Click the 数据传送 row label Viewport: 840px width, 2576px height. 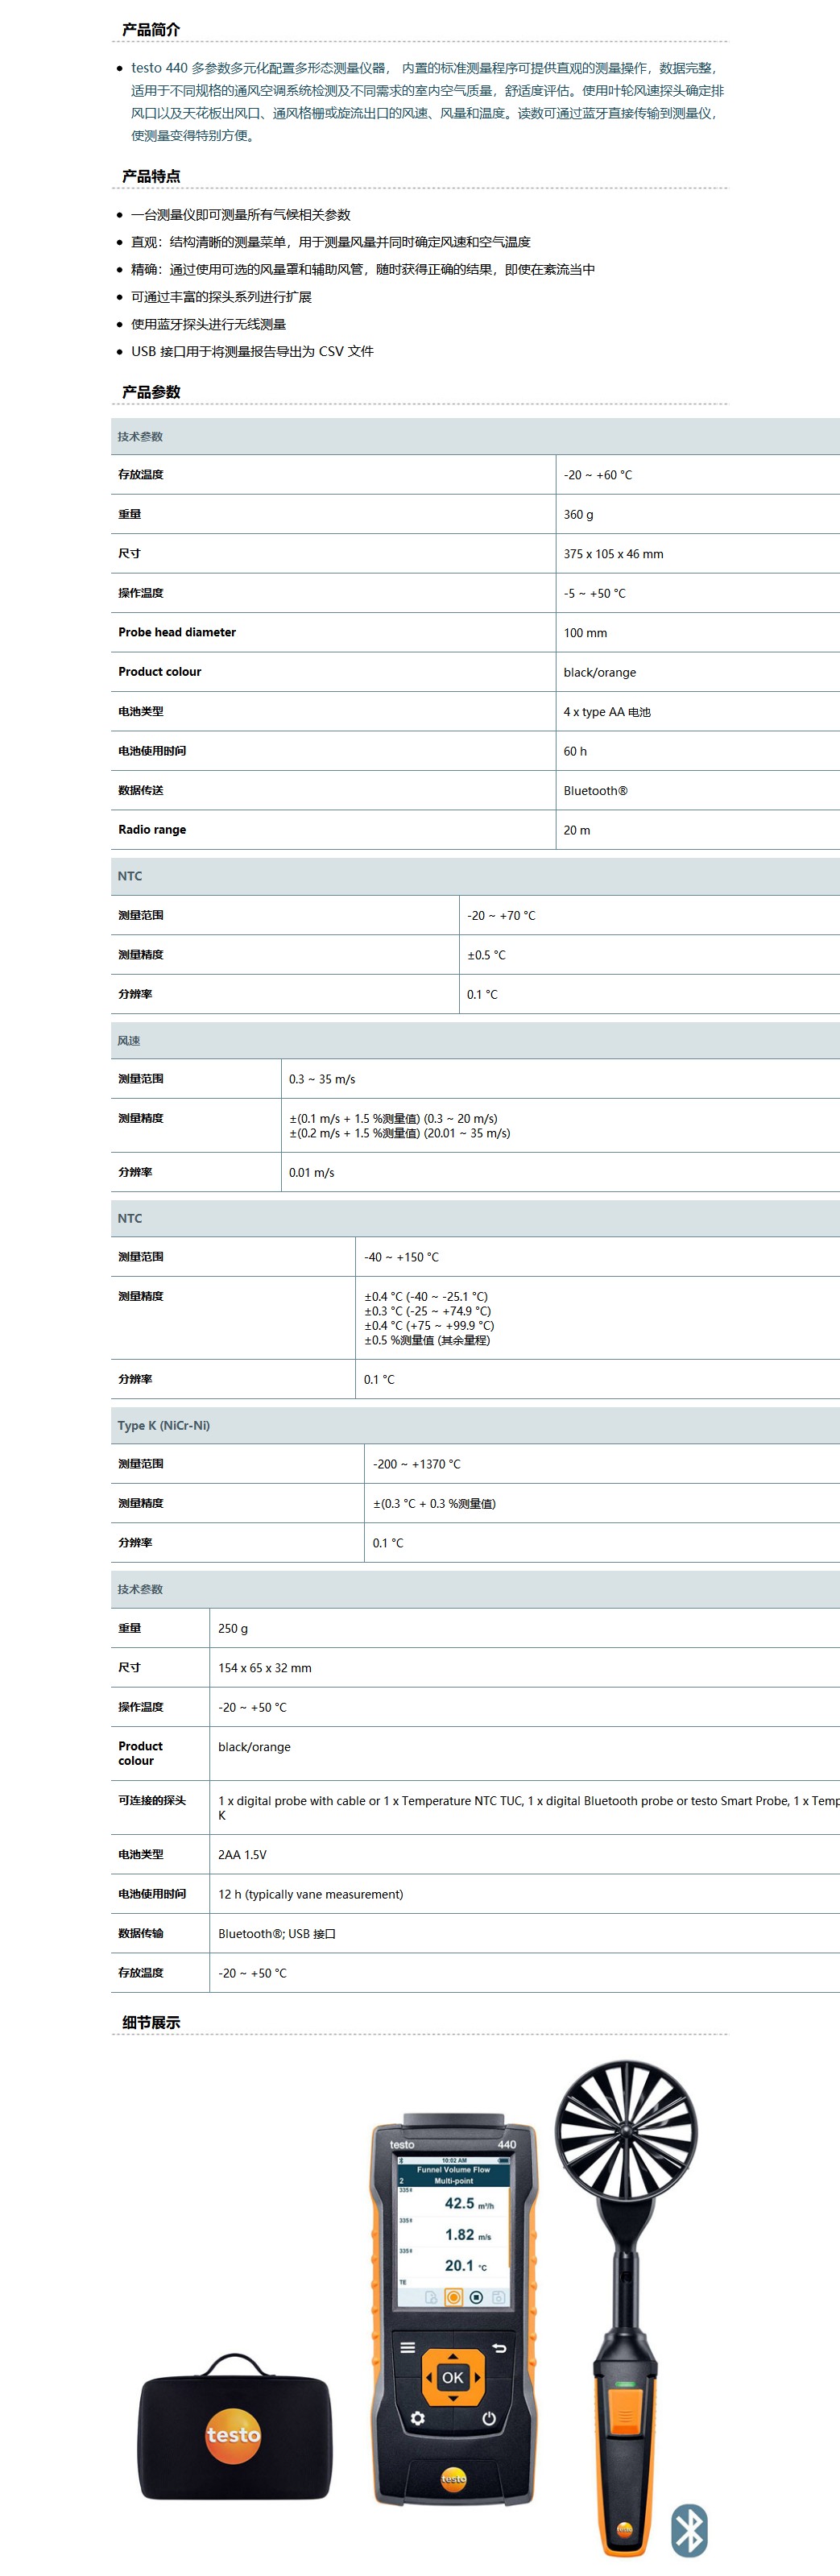point(141,790)
